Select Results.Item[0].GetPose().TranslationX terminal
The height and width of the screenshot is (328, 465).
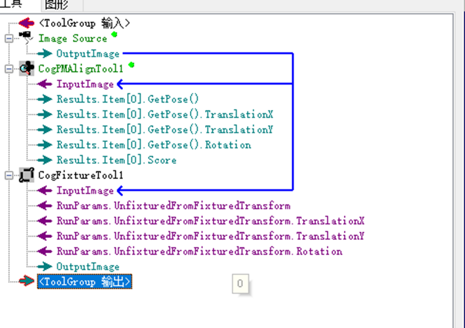(x=165, y=114)
